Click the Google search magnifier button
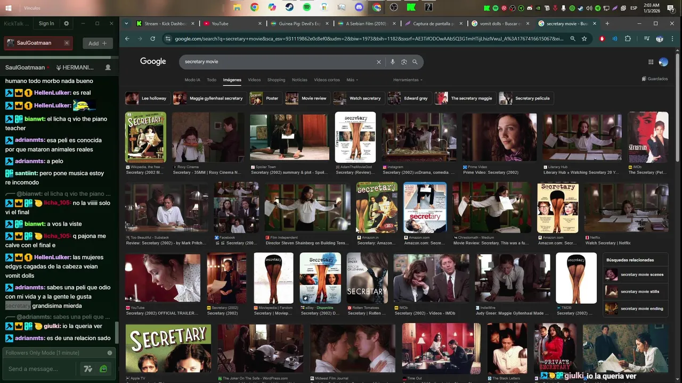Viewport: 682px width, 383px height. [x=415, y=62]
